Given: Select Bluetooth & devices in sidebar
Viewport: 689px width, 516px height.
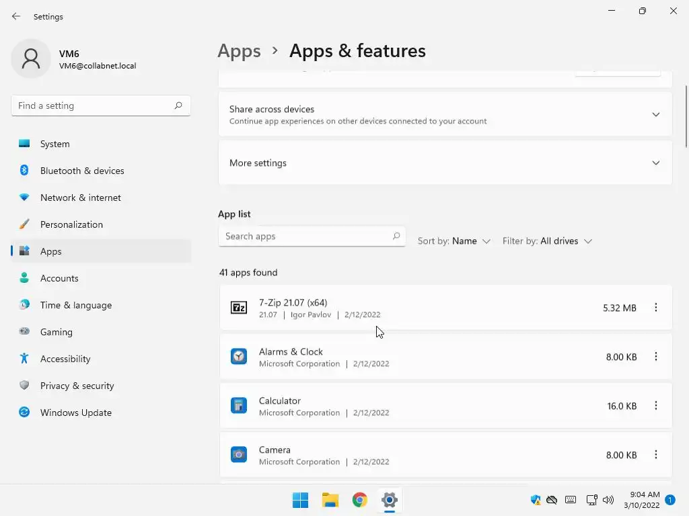Looking at the screenshot, I should click(82, 171).
